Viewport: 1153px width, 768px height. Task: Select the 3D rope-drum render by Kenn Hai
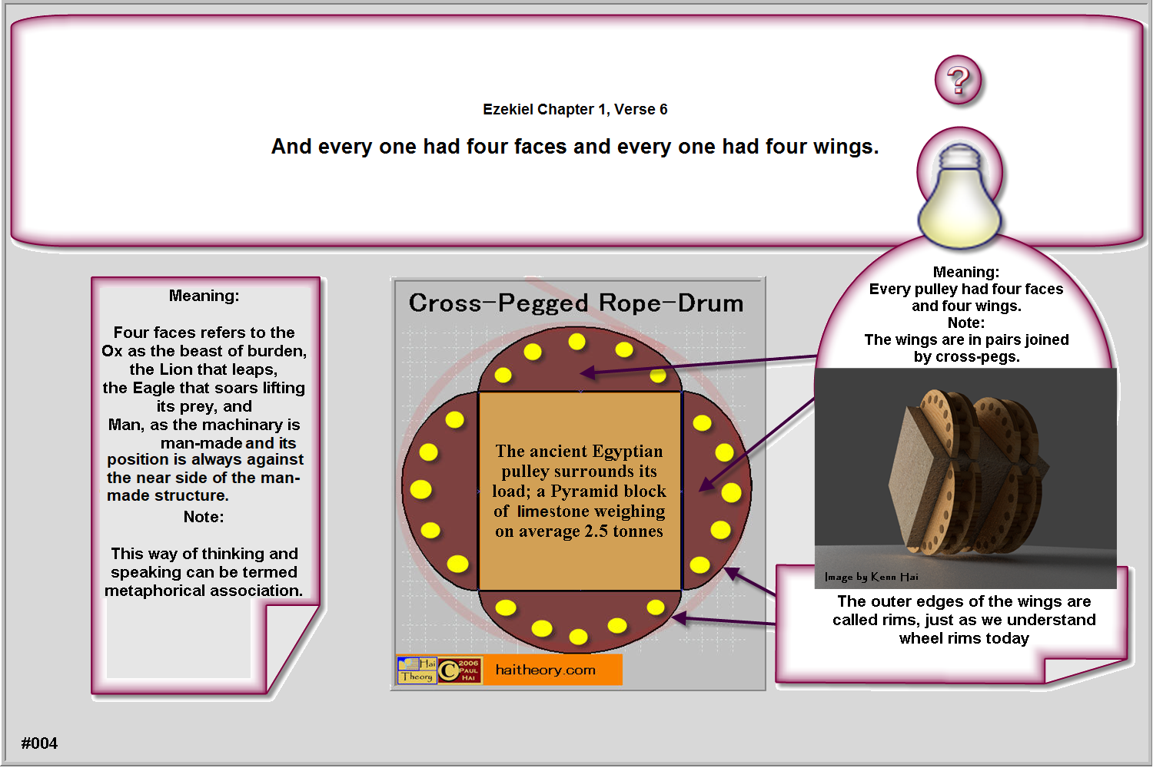click(x=965, y=478)
